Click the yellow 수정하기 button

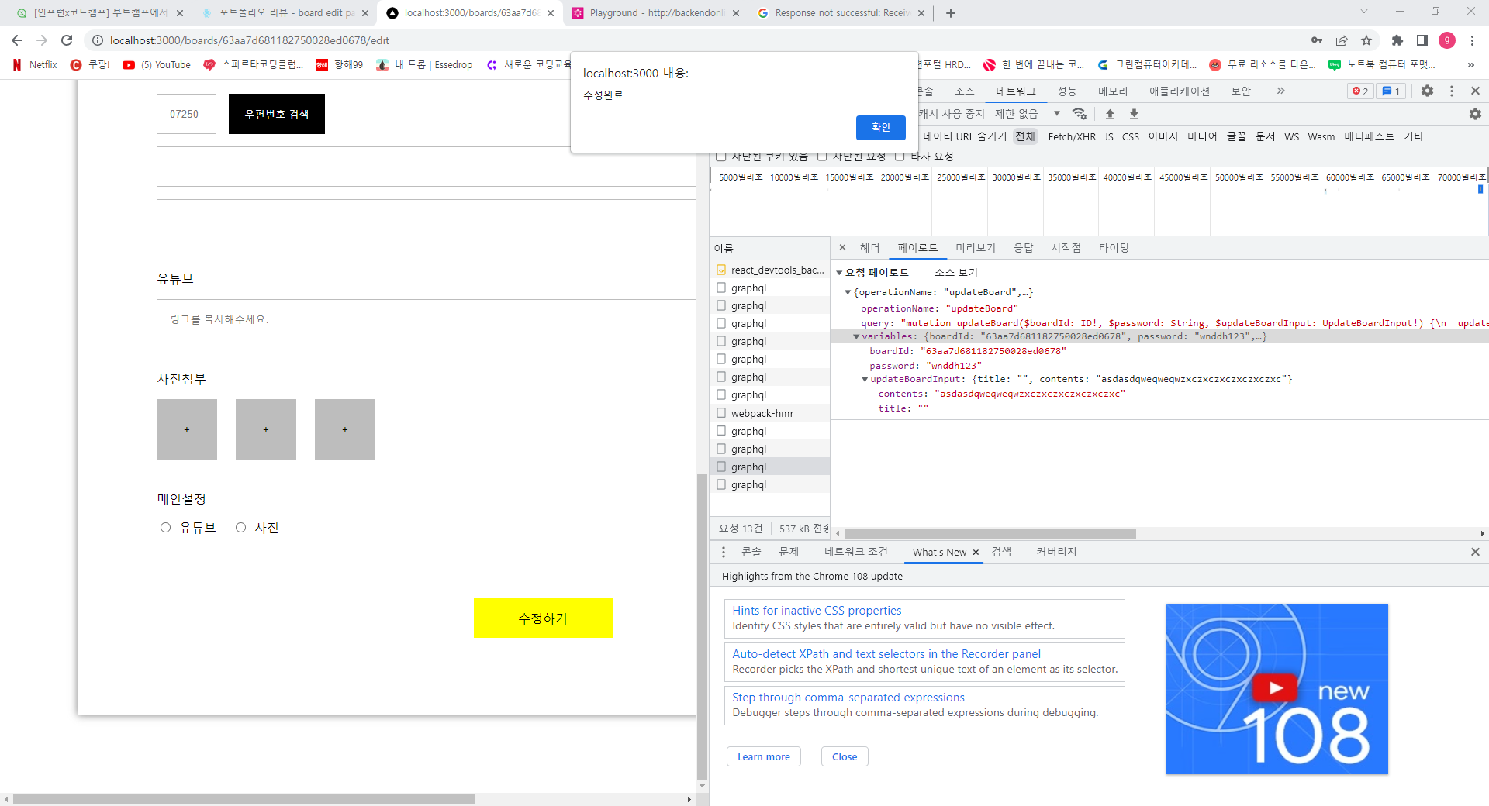543,618
